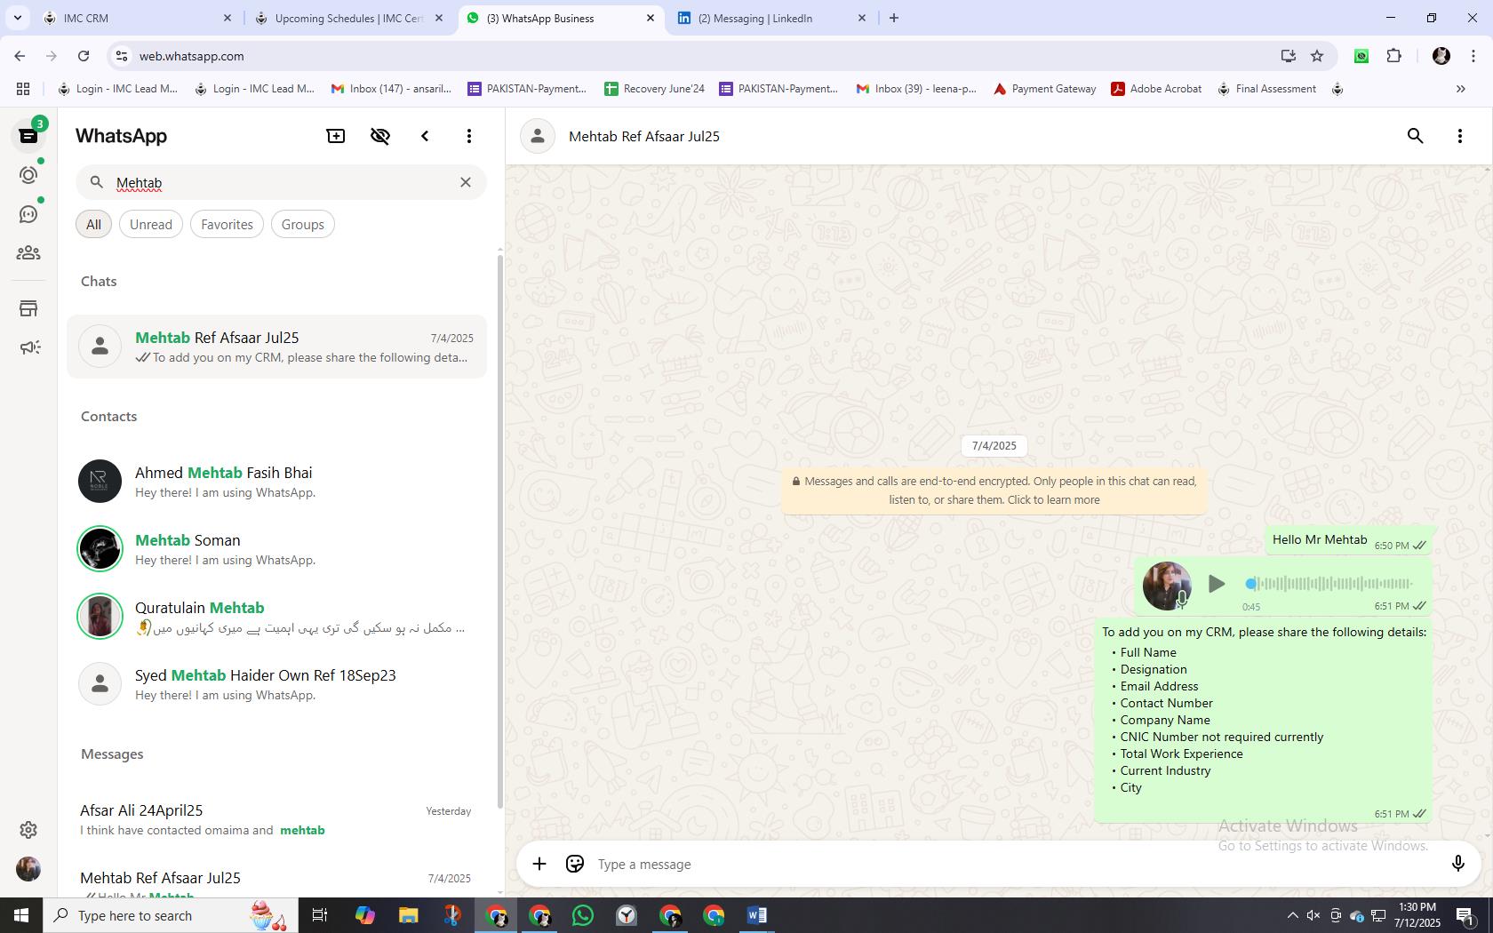Go back in browser history
Viewport: 1493px width, 933px height.
pos(20,56)
